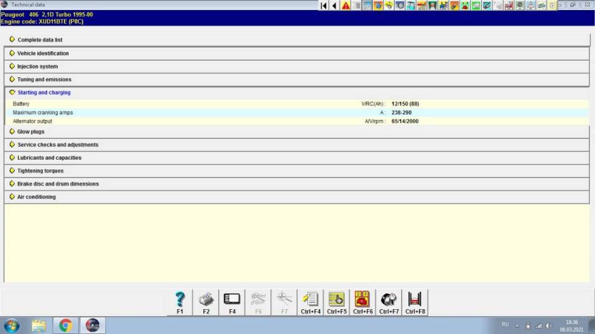Expand the Glow plugs section
This screenshot has width=595, height=334.
[x=30, y=132]
